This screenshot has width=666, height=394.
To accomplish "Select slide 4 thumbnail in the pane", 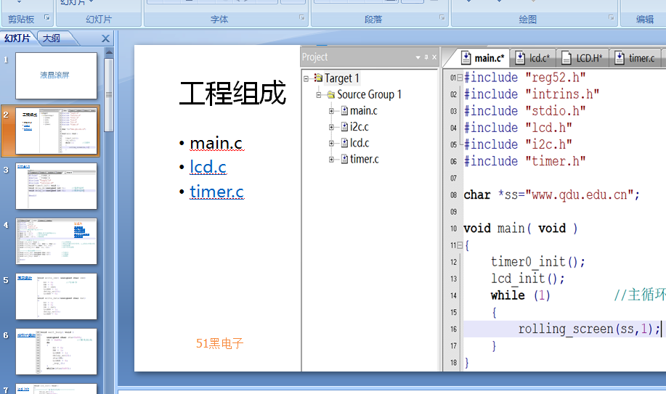I will [56, 241].
